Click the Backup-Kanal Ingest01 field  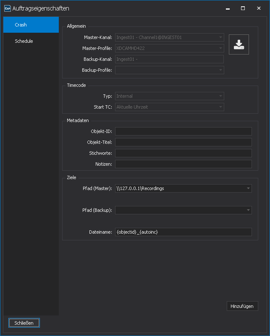click(x=169, y=59)
